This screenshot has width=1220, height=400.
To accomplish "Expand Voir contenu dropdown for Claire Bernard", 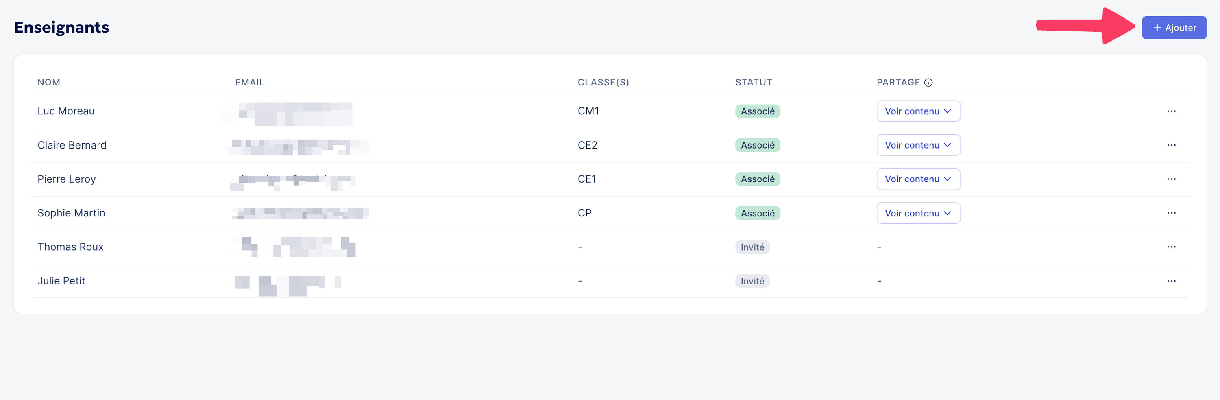I will click(x=918, y=145).
